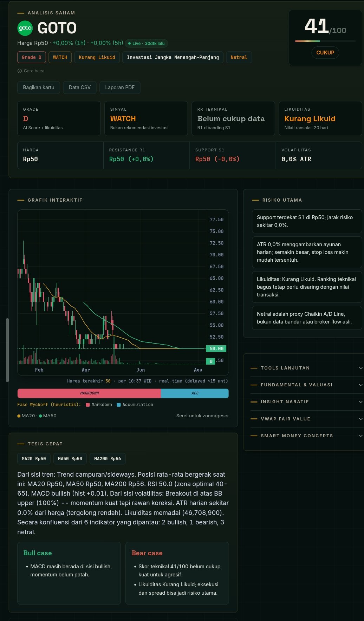Click the Volatilitas 0,0% ATR value
Screen dimensions: 364x621
click(x=296, y=159)
